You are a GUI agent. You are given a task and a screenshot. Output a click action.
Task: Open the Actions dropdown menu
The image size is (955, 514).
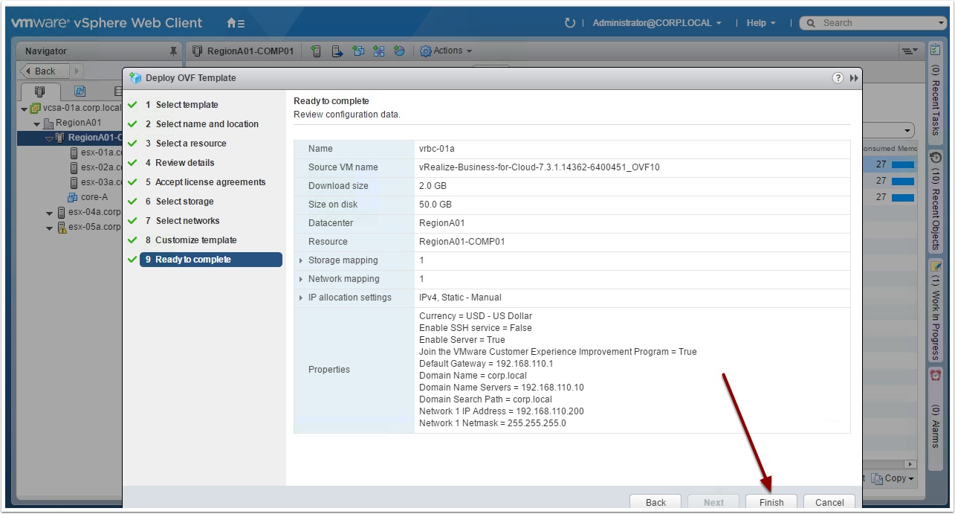pos(447,51)
